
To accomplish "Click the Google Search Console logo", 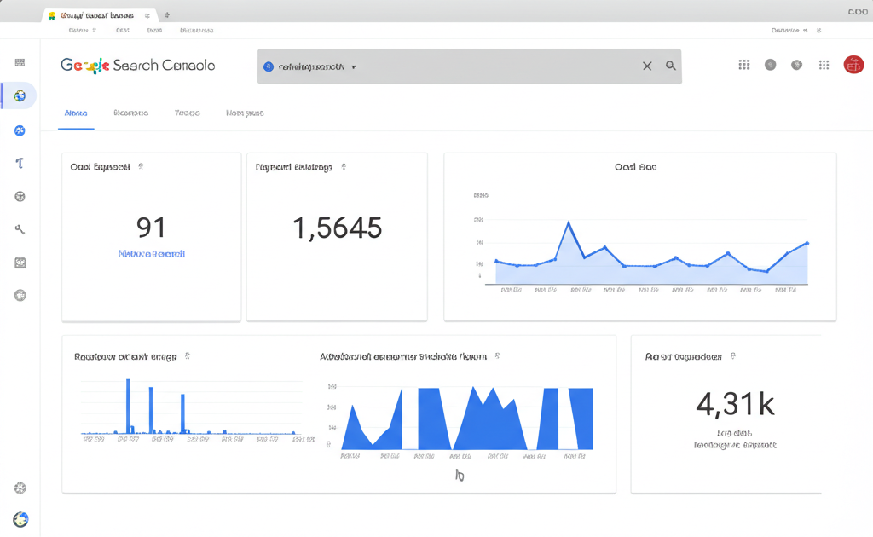I will [x=138, y=66].
